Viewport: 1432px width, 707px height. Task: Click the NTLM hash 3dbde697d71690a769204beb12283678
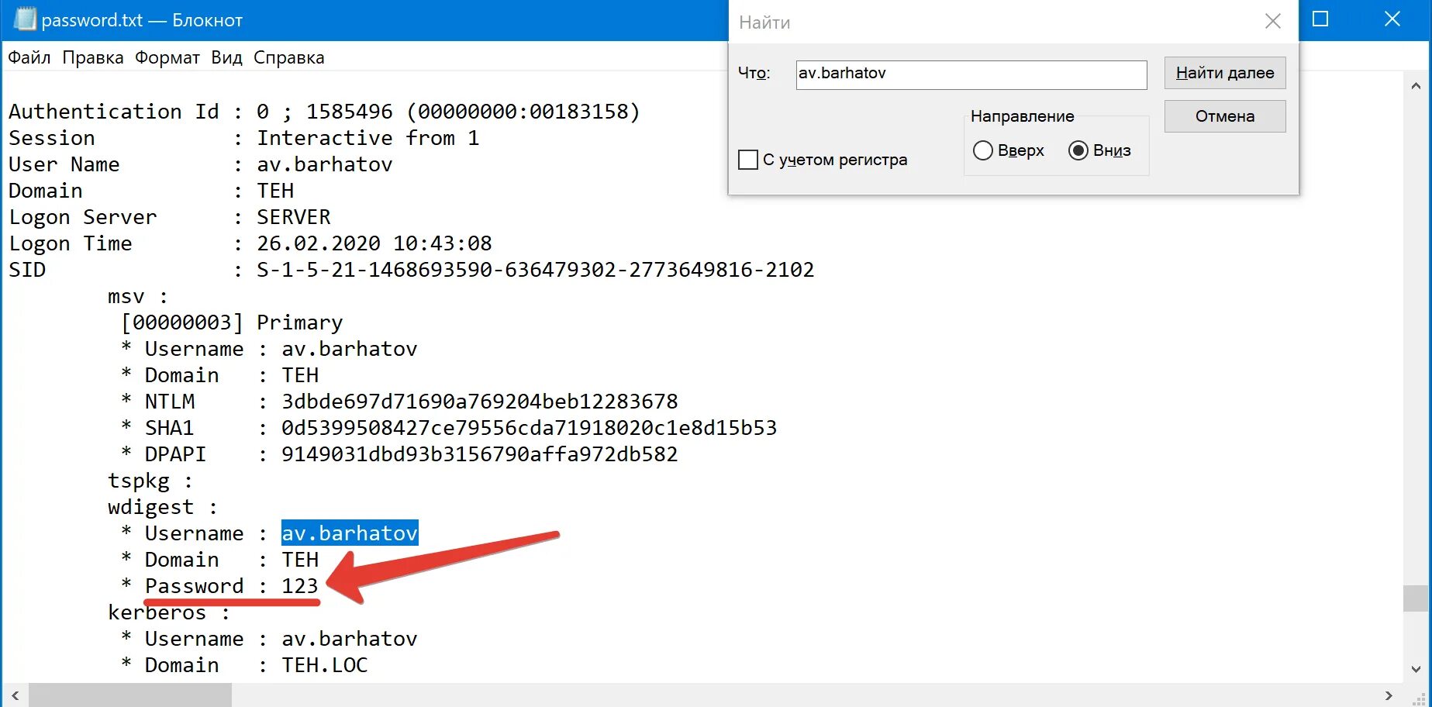coord(480,402)
